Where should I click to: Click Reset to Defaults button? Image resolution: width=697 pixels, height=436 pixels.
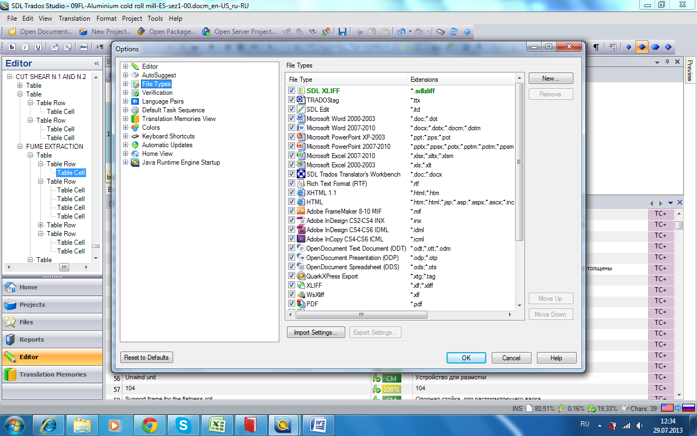[x=146, y=358]
